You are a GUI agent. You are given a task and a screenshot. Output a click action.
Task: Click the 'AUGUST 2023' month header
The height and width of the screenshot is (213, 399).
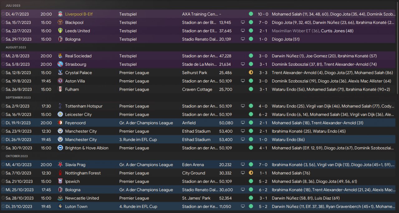pos(16,47)
